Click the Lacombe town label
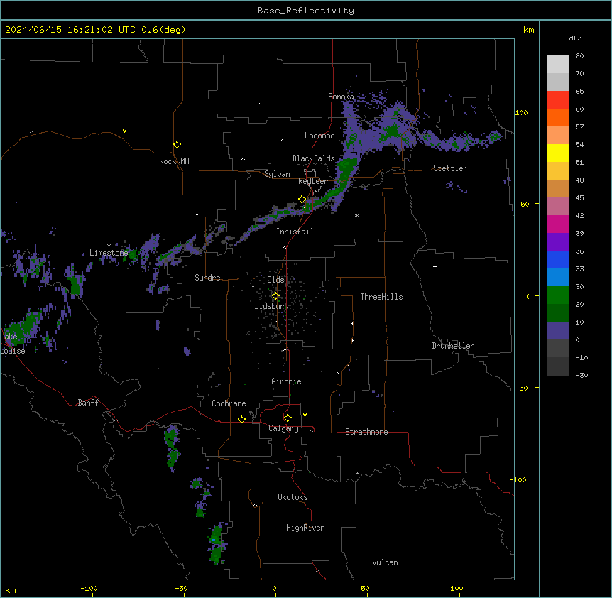612x598 pixels. tap(319, 136)
